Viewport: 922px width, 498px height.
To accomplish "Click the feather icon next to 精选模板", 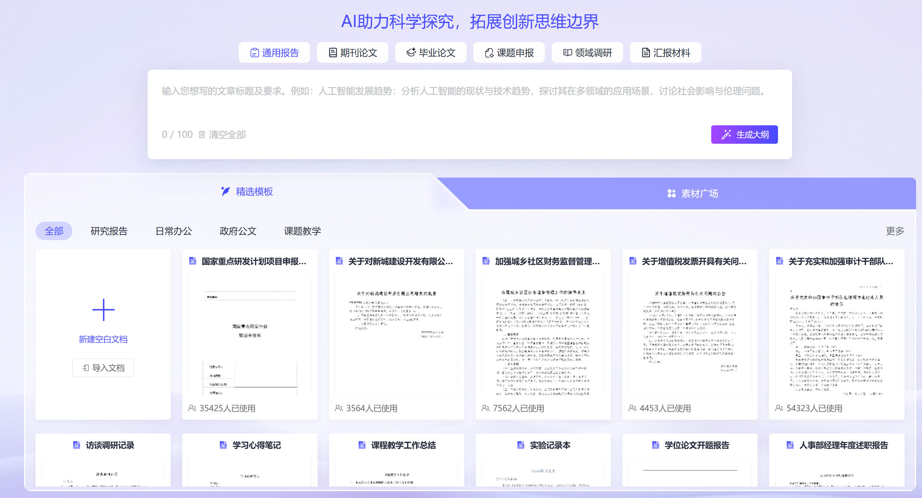I will 225,191.
